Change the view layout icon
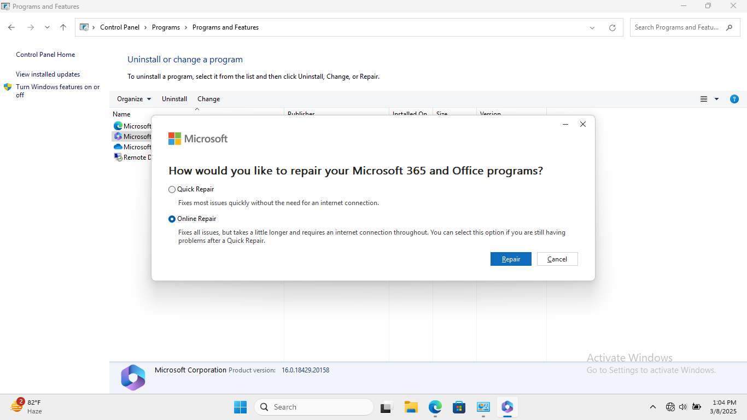This screenshot has width=747, height=420. click(704, 99)
